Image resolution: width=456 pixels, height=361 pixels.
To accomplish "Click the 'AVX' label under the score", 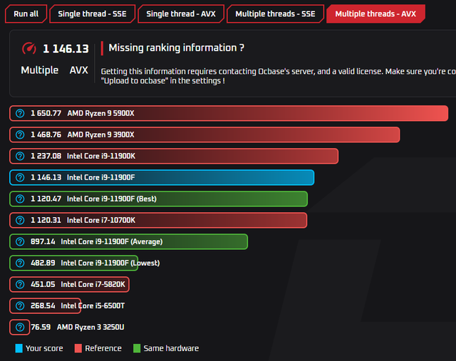I will (79, 70).
